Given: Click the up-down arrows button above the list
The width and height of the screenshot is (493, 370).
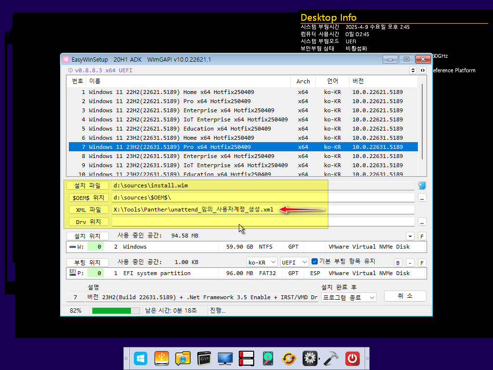Looking at the screenshot, I should (x=413, y=70).
